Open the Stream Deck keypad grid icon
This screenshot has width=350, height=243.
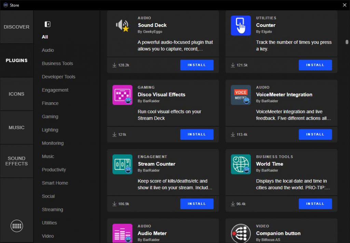[x=17, y=226]
